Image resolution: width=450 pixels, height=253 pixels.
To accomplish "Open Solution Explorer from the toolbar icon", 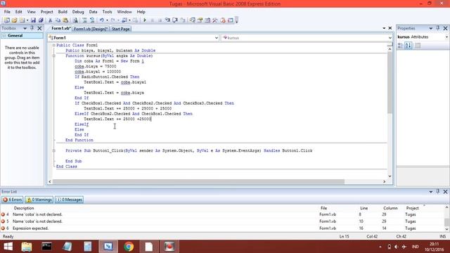I will pyautogui.click(x=192, y=20).
